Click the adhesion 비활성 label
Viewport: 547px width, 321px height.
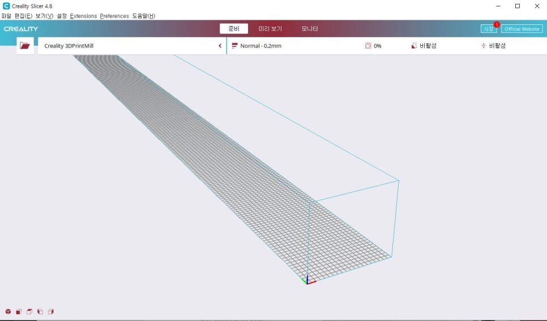pos(497,46)
